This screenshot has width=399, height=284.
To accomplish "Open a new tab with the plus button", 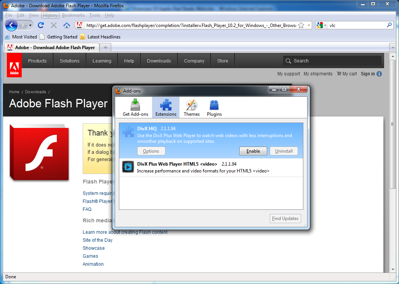I will tap(105, 48).
